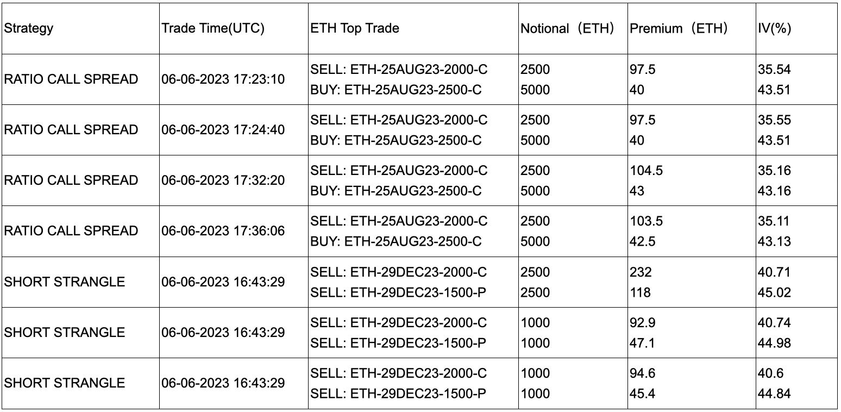Click the premium value 232

coord(641,272)
